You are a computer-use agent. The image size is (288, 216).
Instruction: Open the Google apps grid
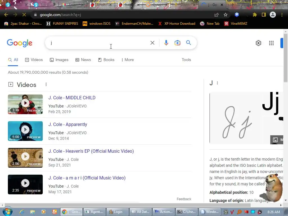[x=271, y=43]
